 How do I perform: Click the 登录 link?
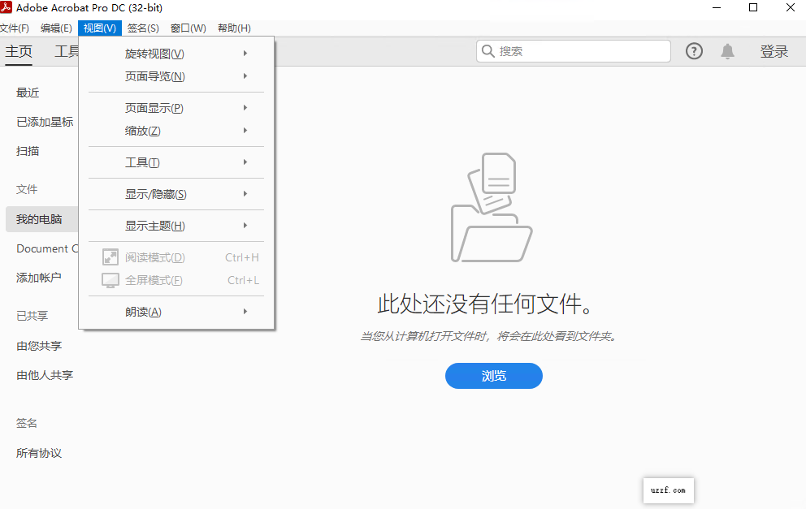point(774,51)
